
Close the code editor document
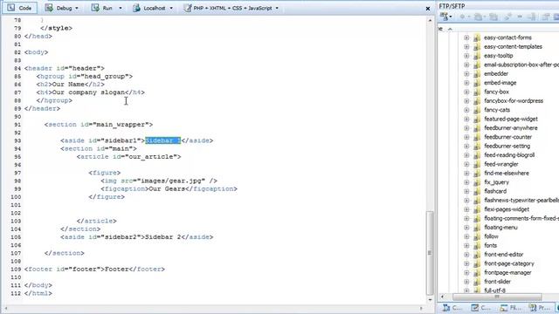click(428, 9)
